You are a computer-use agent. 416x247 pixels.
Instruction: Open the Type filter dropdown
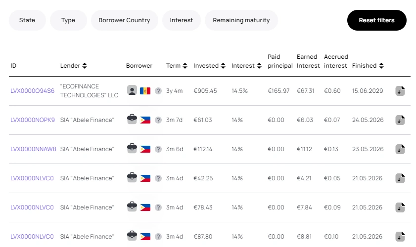[68, 20]
